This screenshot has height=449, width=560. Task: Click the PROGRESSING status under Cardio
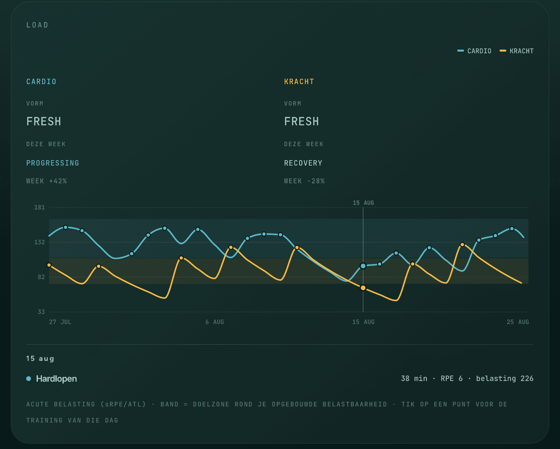click(x=53, y=163)
